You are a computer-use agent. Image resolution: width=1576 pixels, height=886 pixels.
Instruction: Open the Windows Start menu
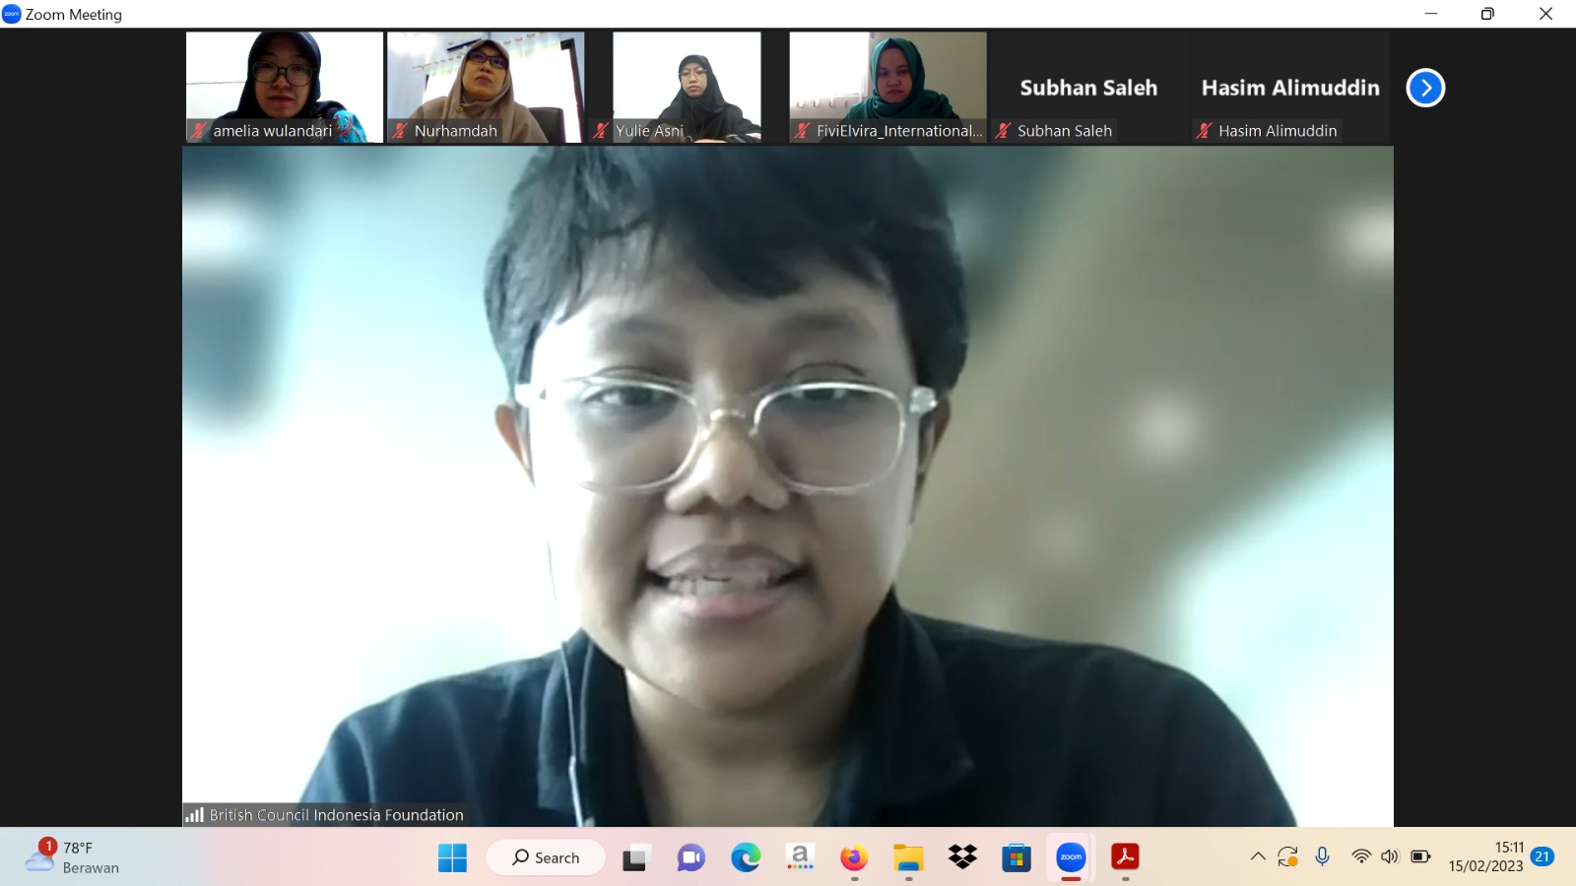pos(452,858)
